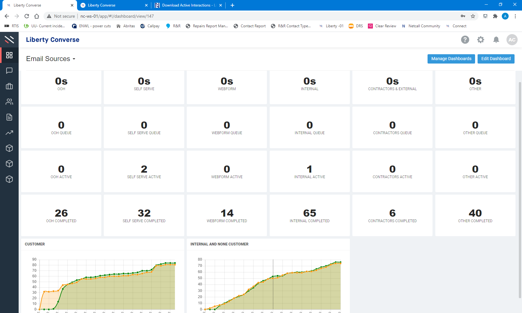This screenshot has height=313, width=522.
Task: Open the document icon in sidebar
Action: (9, 117)
